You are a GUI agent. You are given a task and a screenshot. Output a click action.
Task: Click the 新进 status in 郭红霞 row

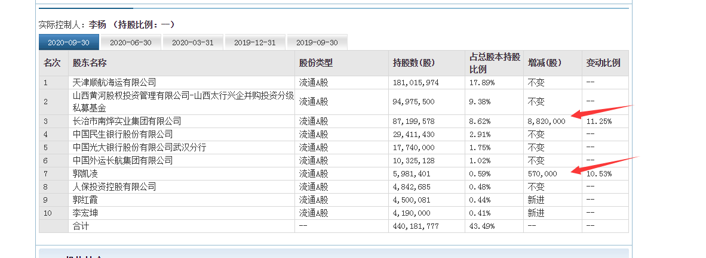pos(536,200)
